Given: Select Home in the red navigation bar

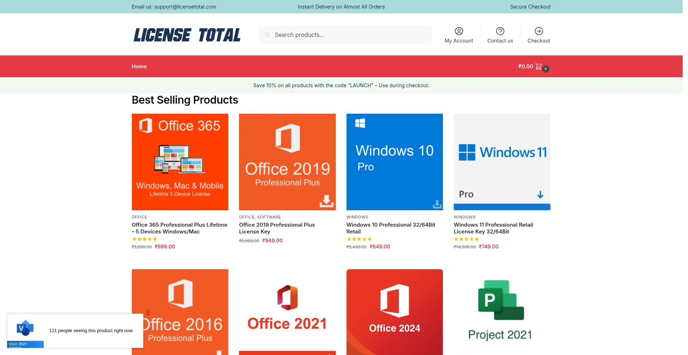Looking at the screenshot, I should pos(139,66).
